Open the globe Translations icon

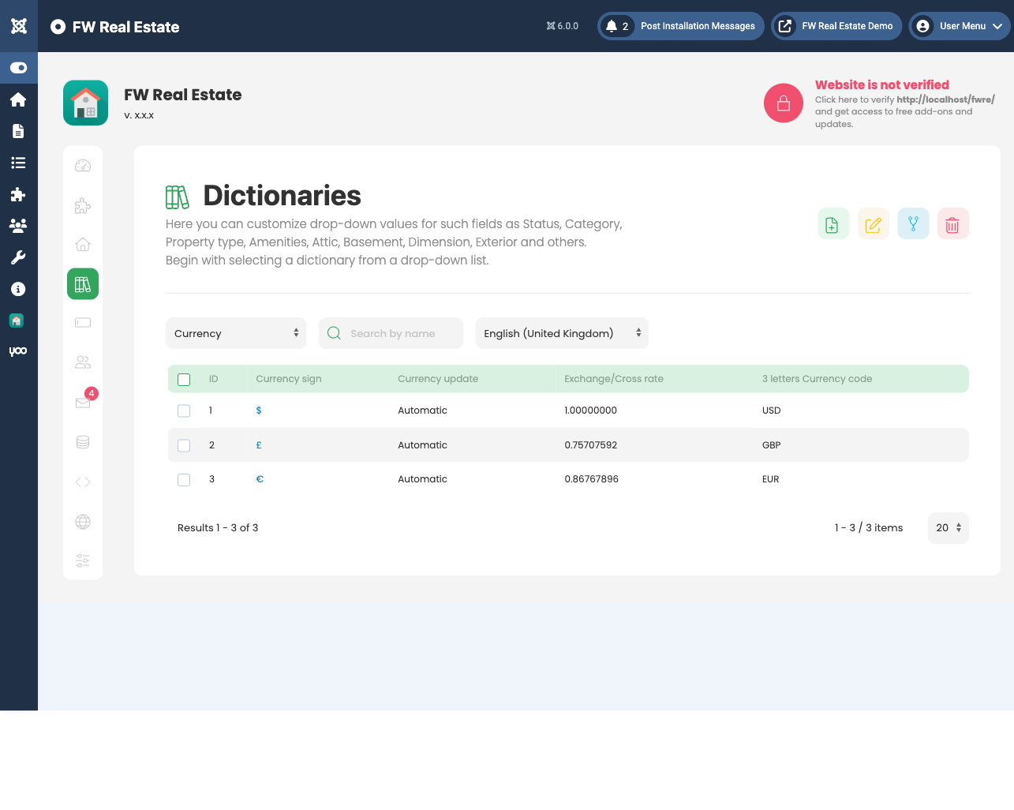tap(82, 522)
